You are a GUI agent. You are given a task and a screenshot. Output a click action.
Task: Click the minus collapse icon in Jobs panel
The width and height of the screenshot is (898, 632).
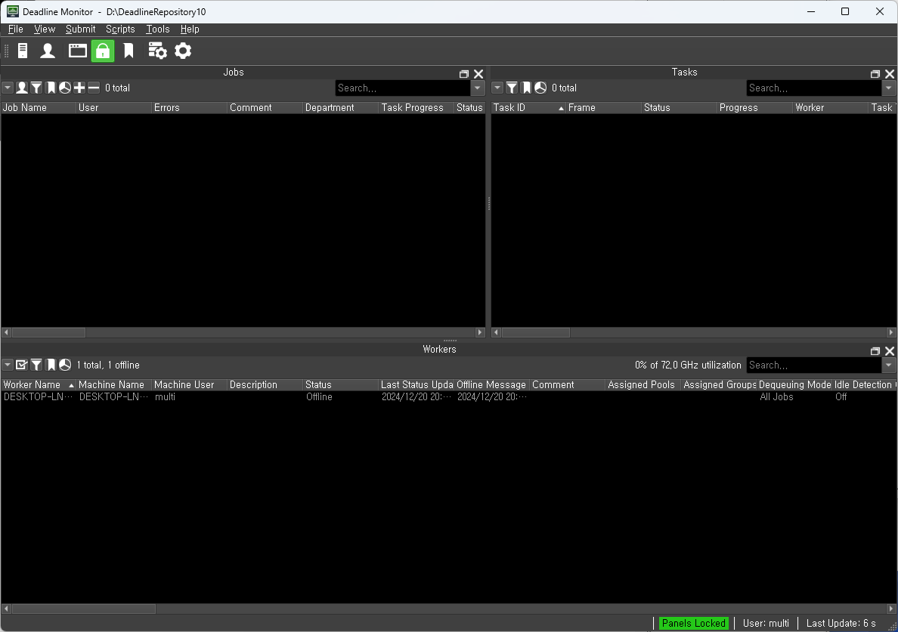click(94, 88)
